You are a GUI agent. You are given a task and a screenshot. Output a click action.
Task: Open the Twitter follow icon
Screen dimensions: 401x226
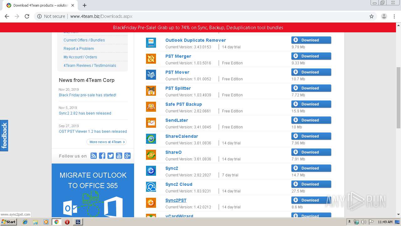[x=111, y=156]
